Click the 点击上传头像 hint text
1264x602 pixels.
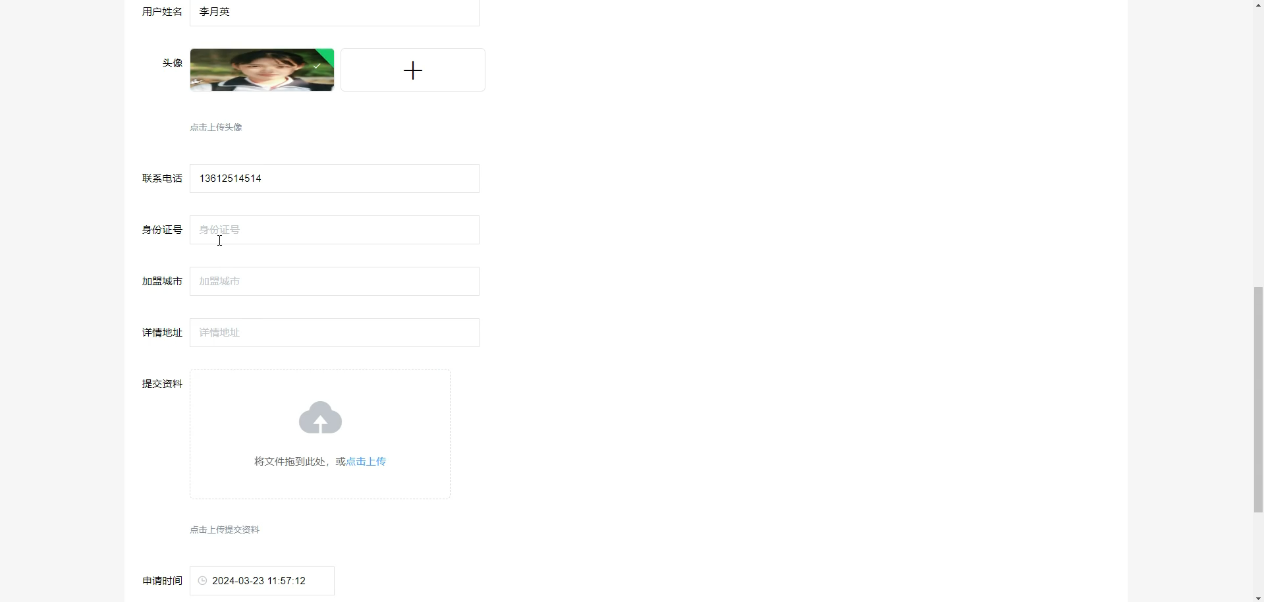click(216, 127)
